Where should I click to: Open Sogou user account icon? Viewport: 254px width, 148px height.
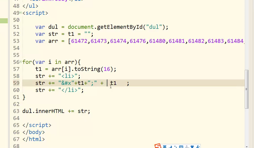(187, 147)
